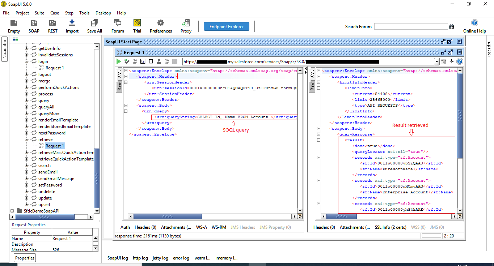494x266 pixels.
Task: Open the SoapUI log tab
Action: [118, 258]
